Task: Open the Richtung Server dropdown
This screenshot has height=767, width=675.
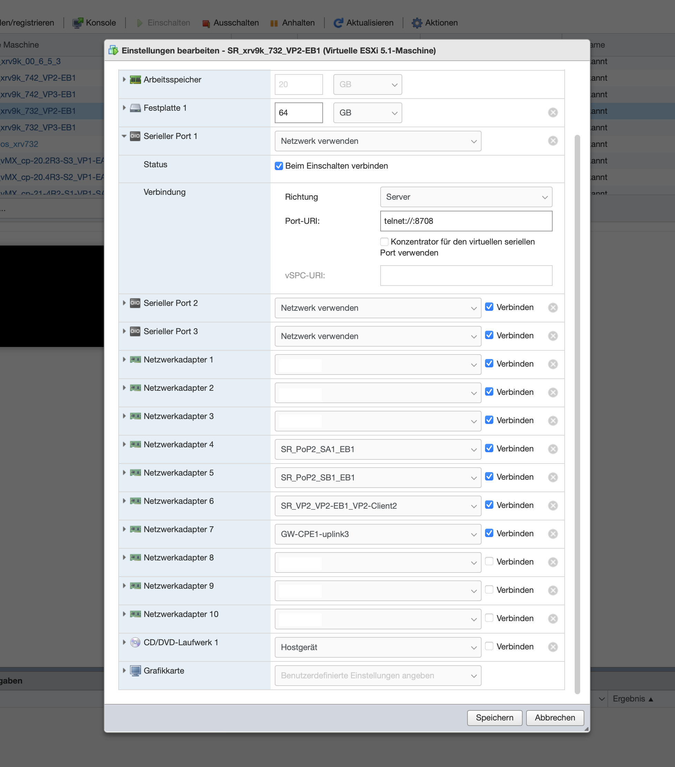Action: [x=466, y=197]
